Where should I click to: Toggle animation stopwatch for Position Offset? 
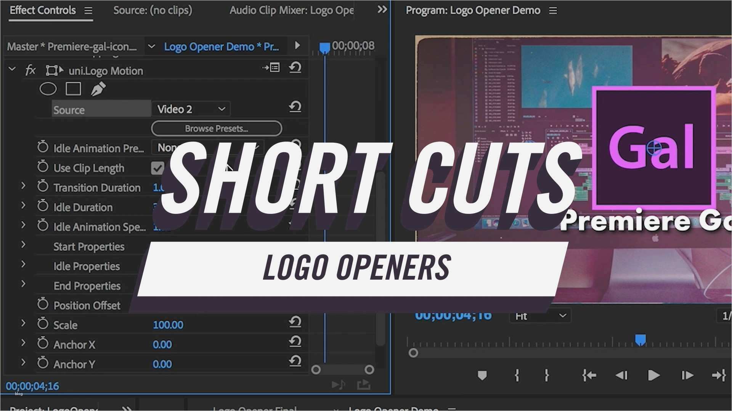[43, 305]
